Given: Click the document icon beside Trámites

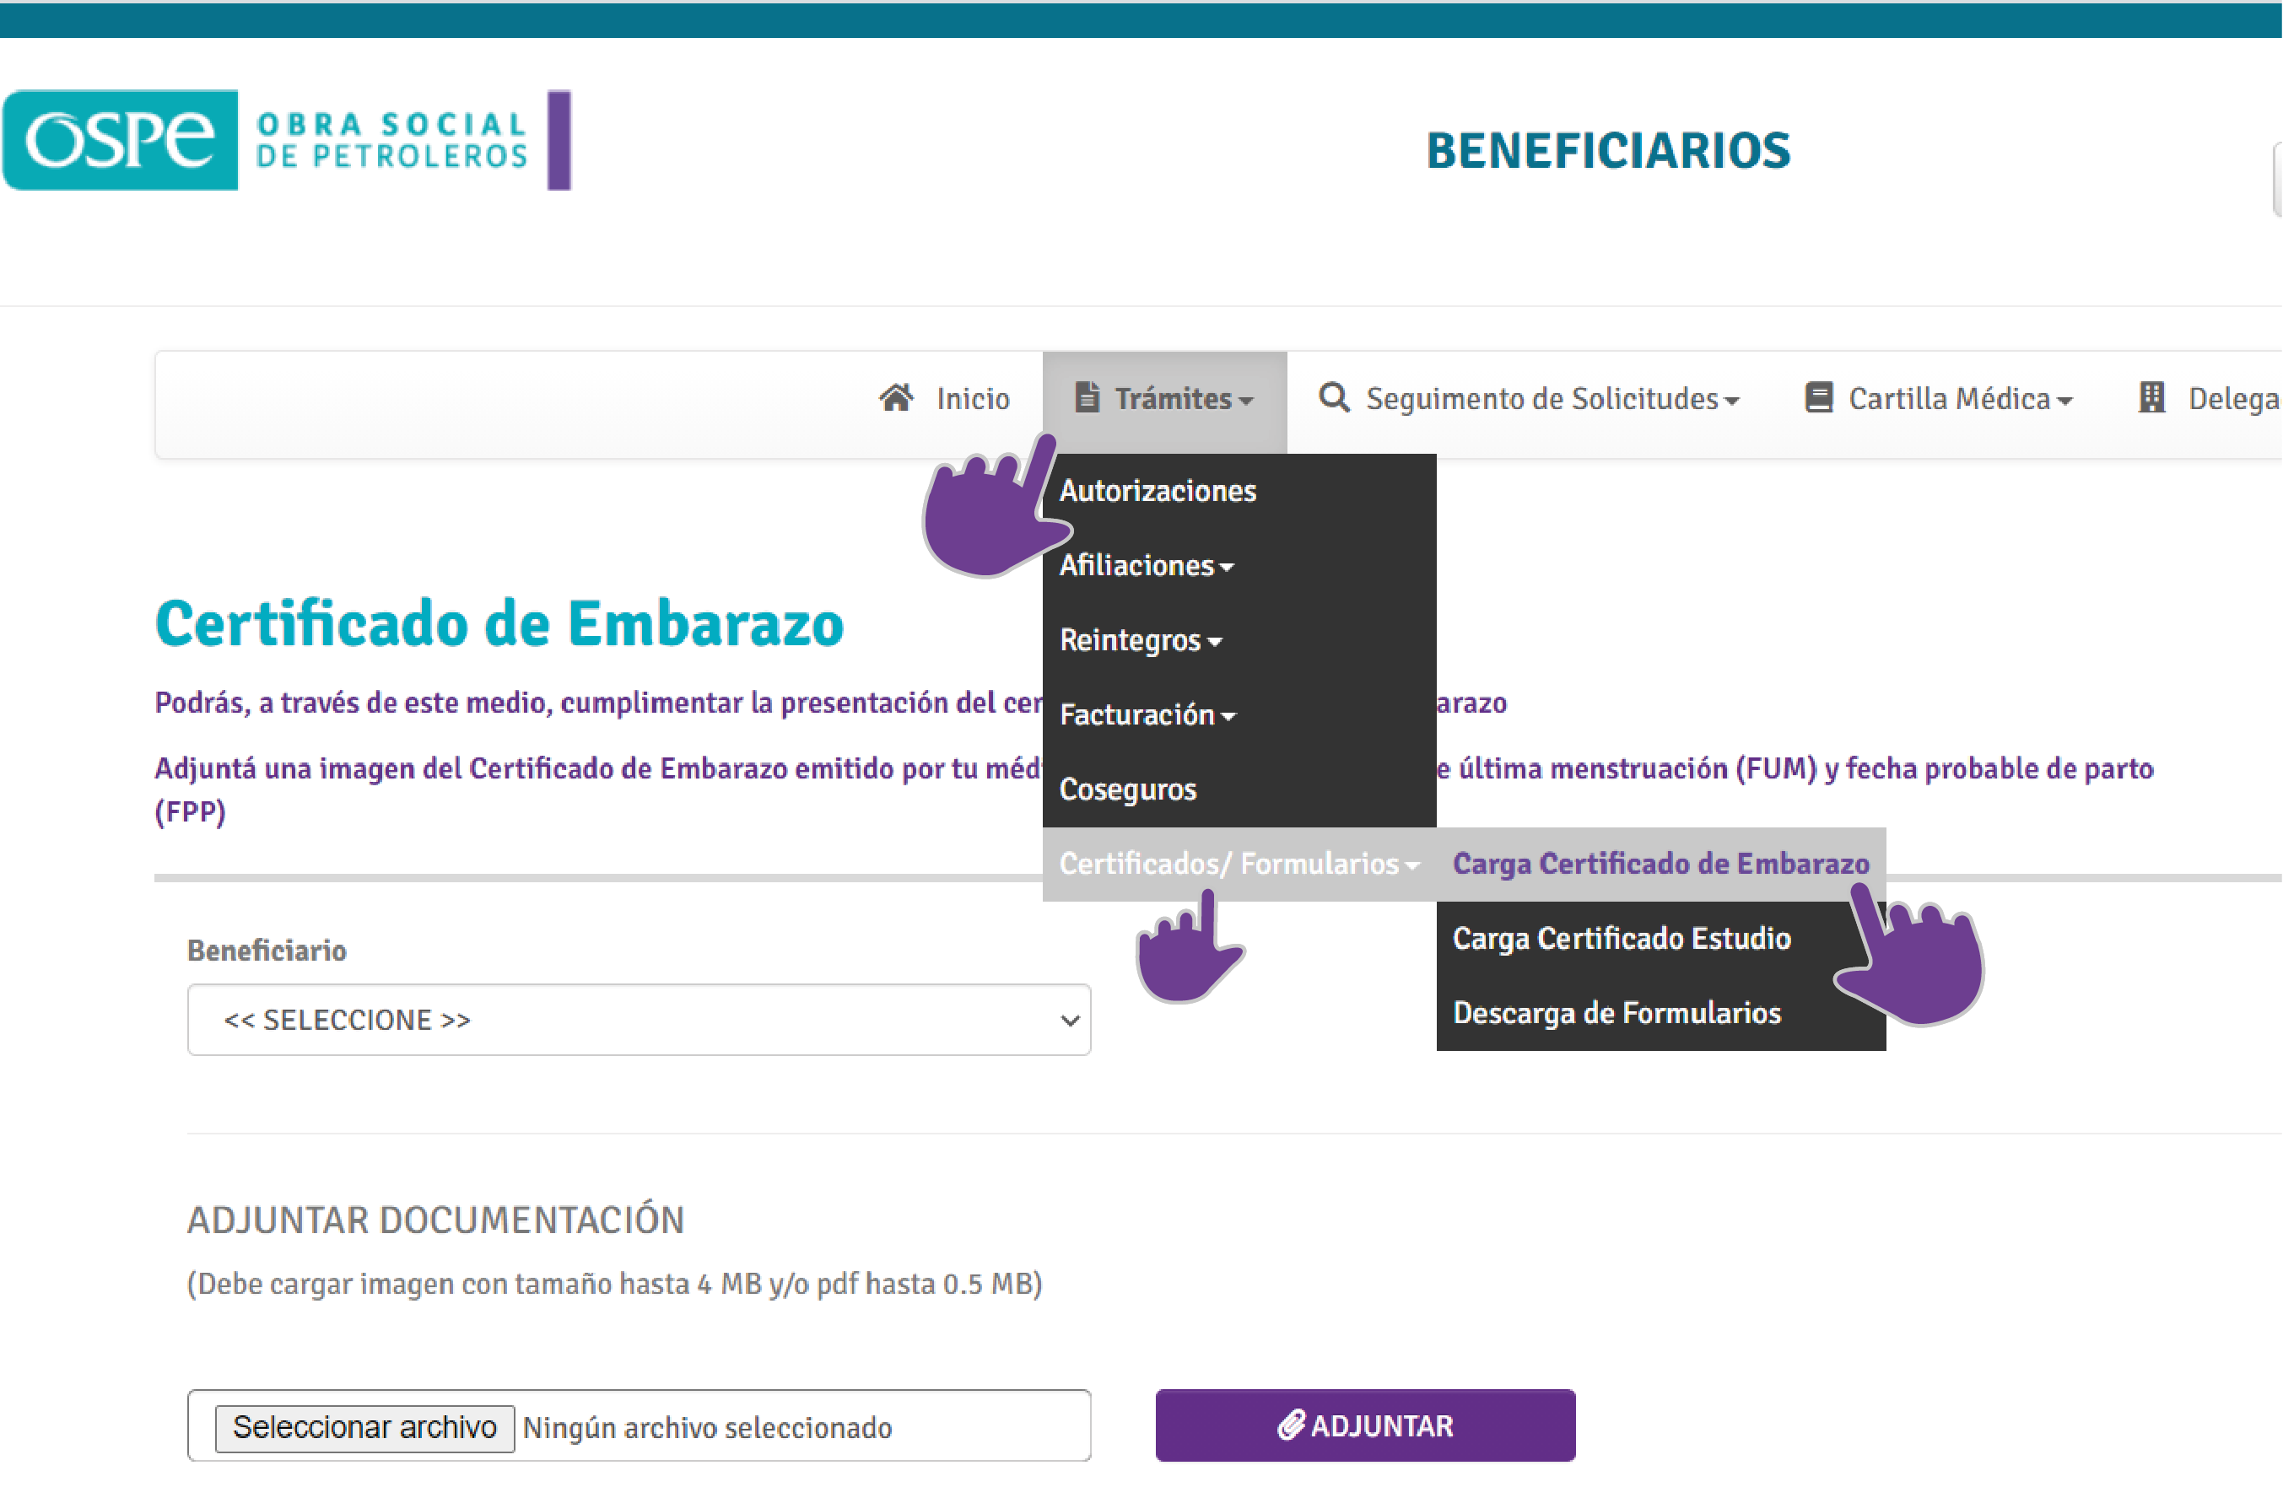Looking at the screenshot, I should (1086, 397).
